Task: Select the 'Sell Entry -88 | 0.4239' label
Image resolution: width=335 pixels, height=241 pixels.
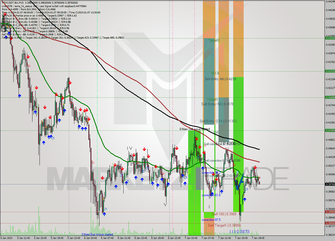Action: click(x=220, y=79)
